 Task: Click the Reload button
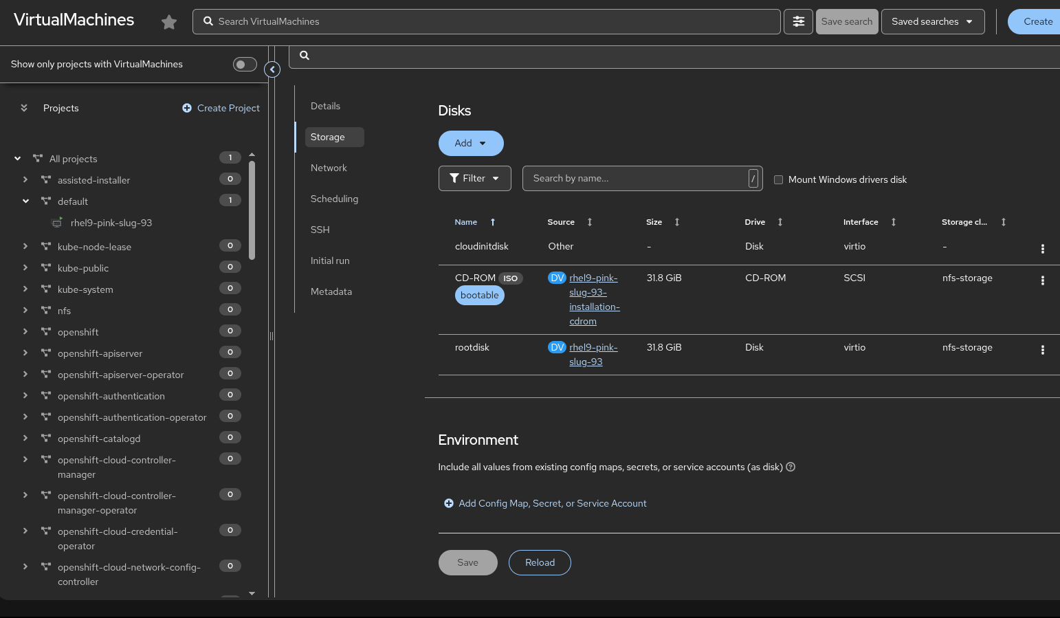pos(540,563)
